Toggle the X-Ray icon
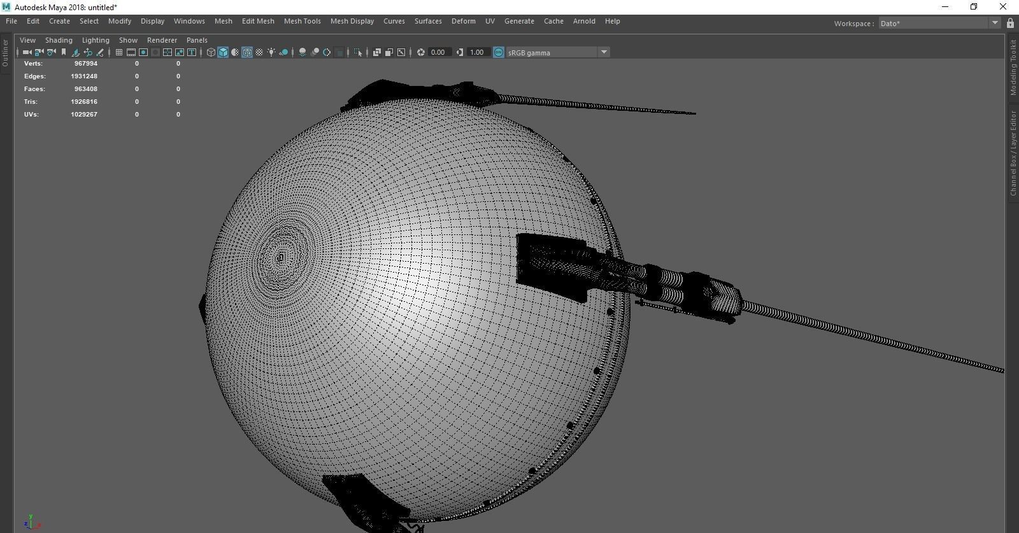 [377, 52]
